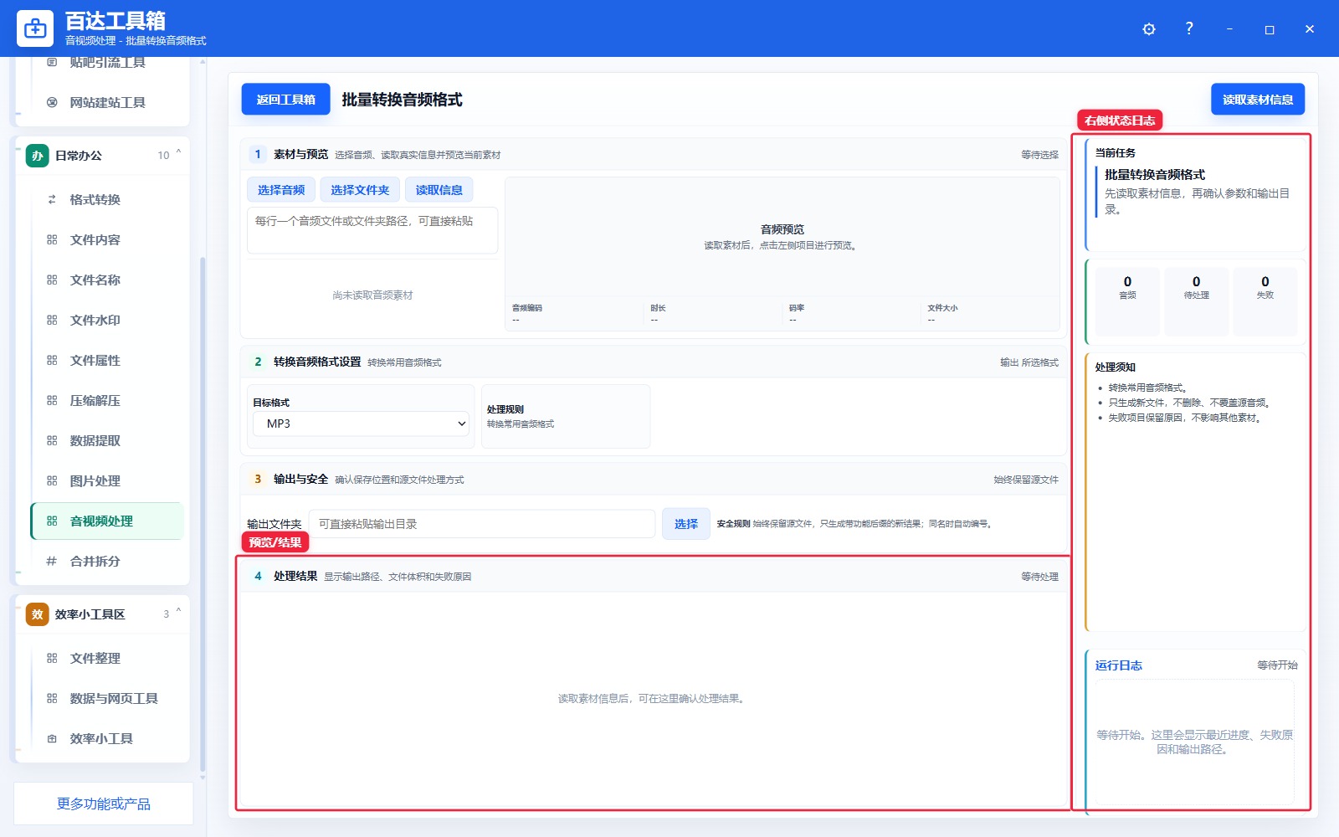Click grid icon next to 图片处理
This screenshot has height=837, width=1339.
pyautogui.click(x=52, y=480)
